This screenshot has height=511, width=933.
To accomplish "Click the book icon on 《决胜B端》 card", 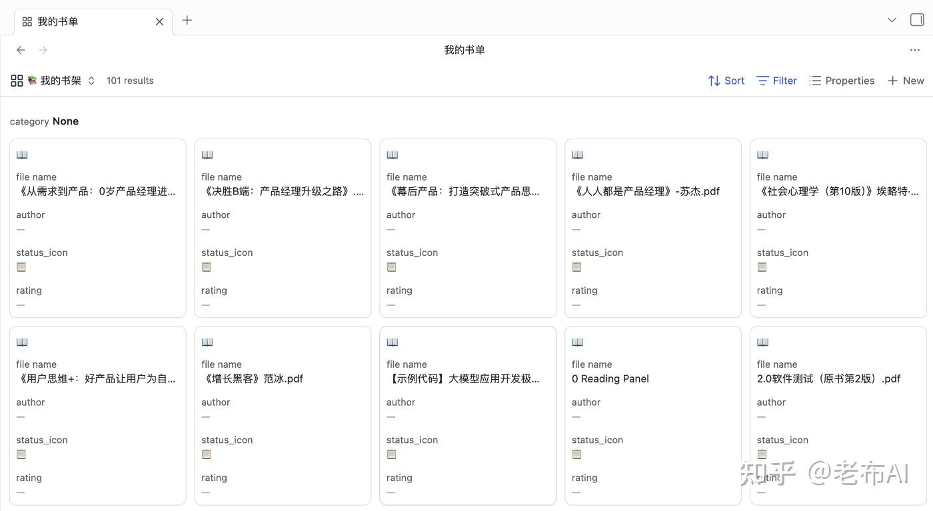I will click(207, 155).
